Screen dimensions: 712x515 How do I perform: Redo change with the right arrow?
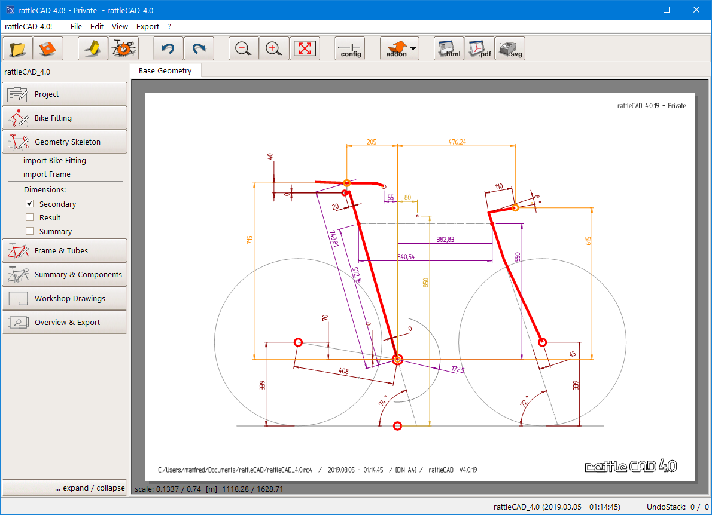tap(199, 48)
